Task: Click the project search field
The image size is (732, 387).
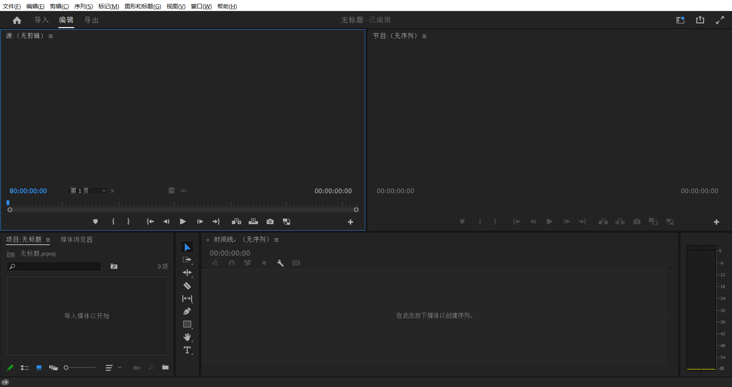Action: click(55, 266)
